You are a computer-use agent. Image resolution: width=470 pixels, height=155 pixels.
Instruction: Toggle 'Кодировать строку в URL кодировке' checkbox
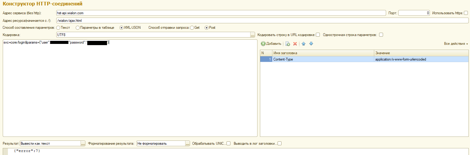point(318,35)
